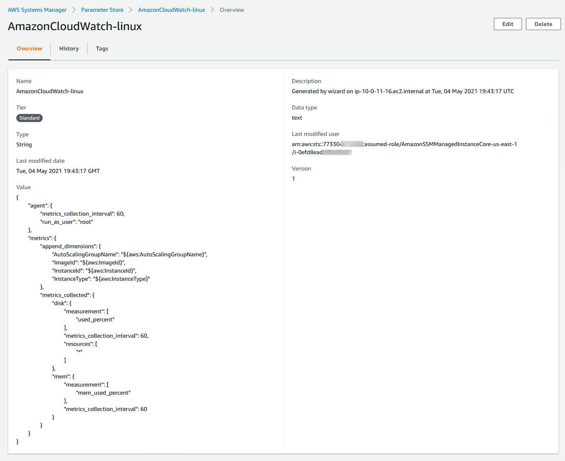Click the "disk": { line
Image resolution: width=565 pixels, height=461 pixels.
coord(62,303)
